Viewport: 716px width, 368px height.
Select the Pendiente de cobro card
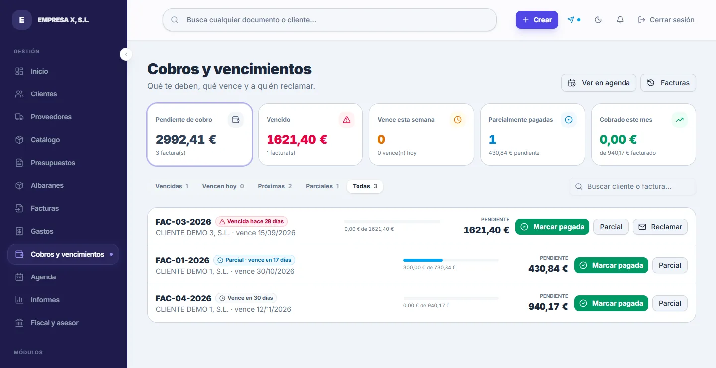(x=200, y=134)
